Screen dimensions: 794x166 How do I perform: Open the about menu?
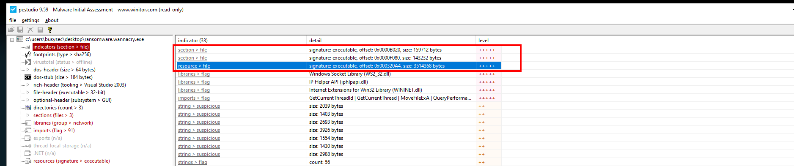tap(52, 20)
